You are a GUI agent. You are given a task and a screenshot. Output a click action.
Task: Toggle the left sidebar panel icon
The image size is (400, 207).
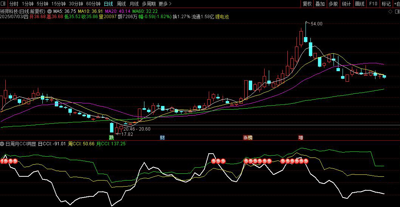pyautogui.click(x=3, y=4)
